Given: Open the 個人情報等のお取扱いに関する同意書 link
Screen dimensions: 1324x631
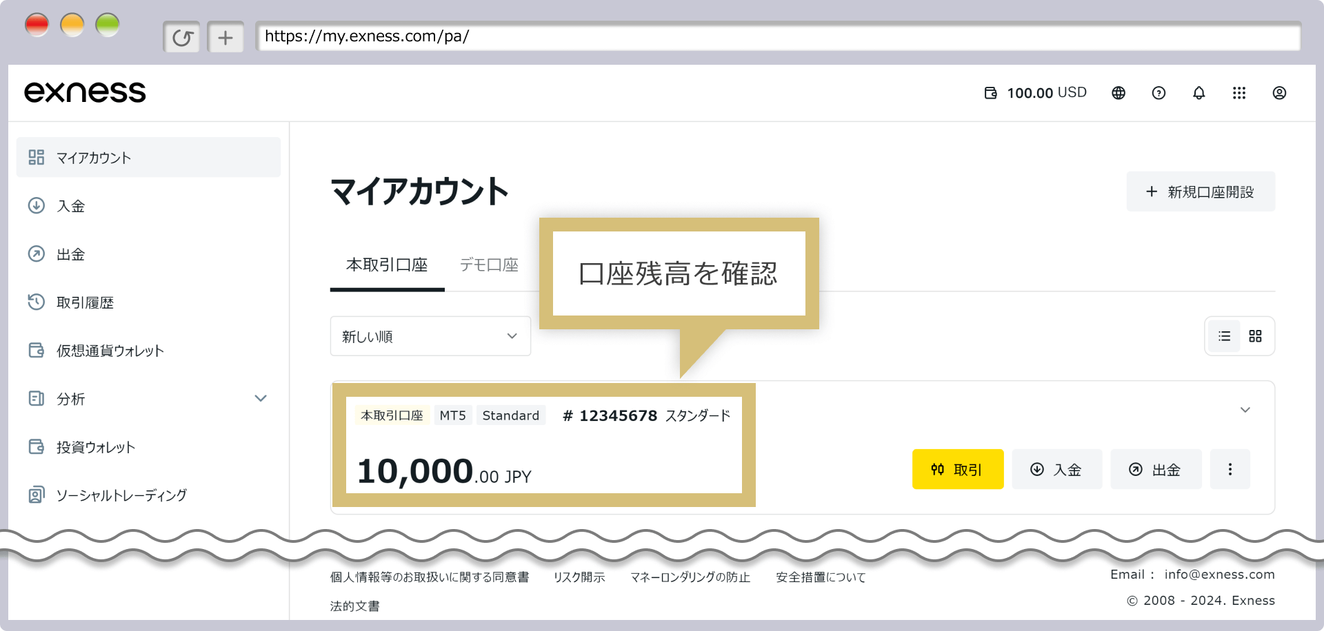Looking at the screenshot, I should [x=430, y=577].
